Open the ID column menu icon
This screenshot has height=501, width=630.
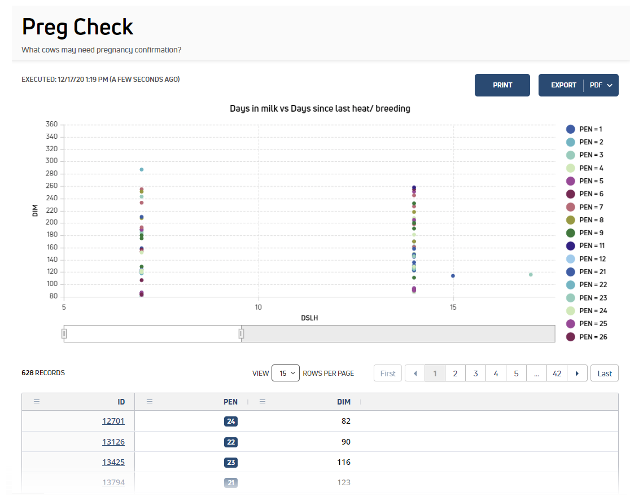[37, 402]
